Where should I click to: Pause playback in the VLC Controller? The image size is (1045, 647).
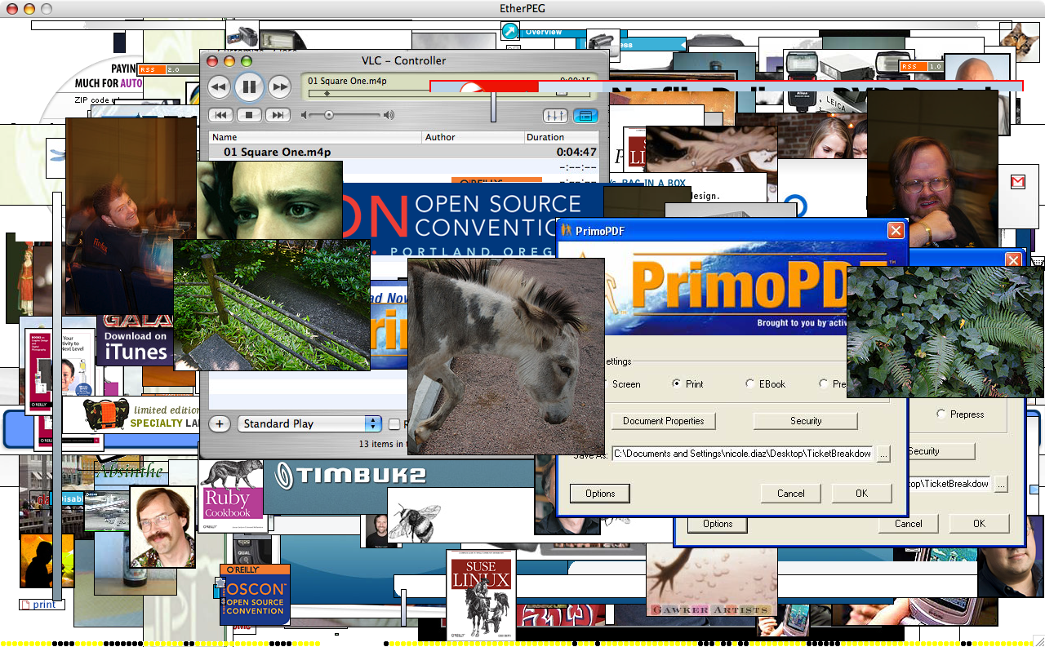click(249, 86)
